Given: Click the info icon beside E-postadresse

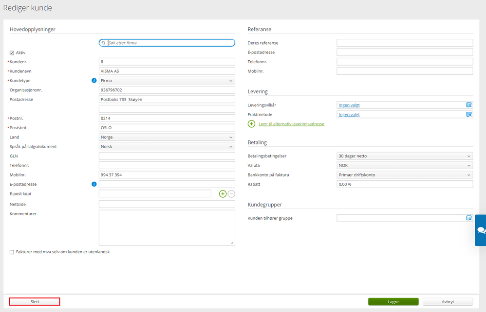Looking at the screenshot, I should coord(94,184).
